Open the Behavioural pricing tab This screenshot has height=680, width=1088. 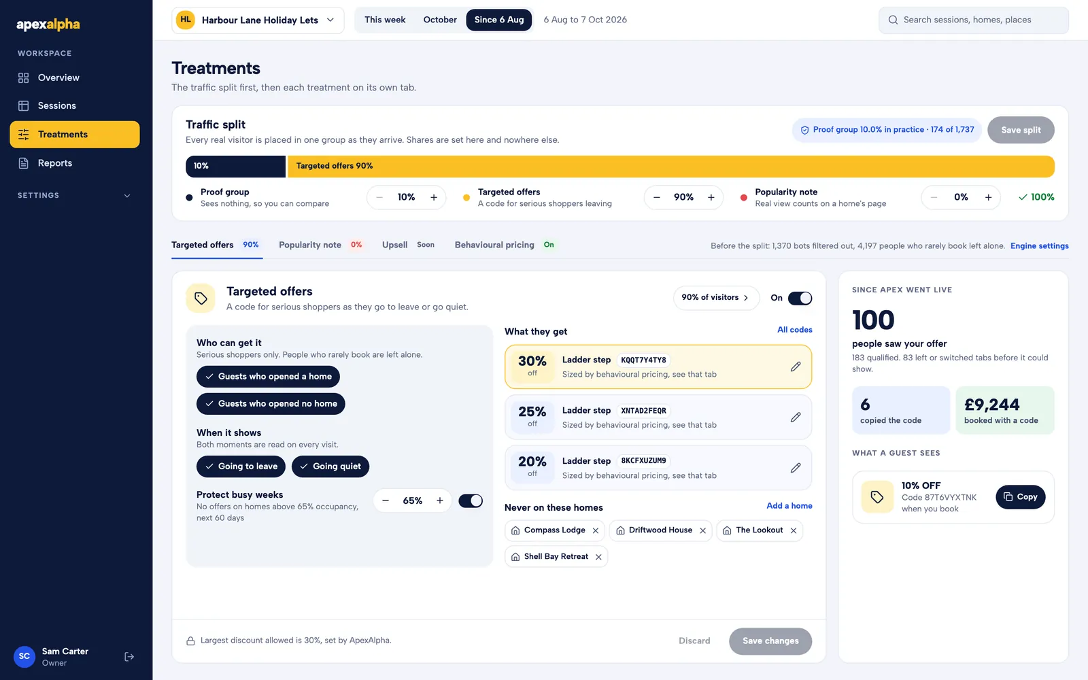[505, 245]
